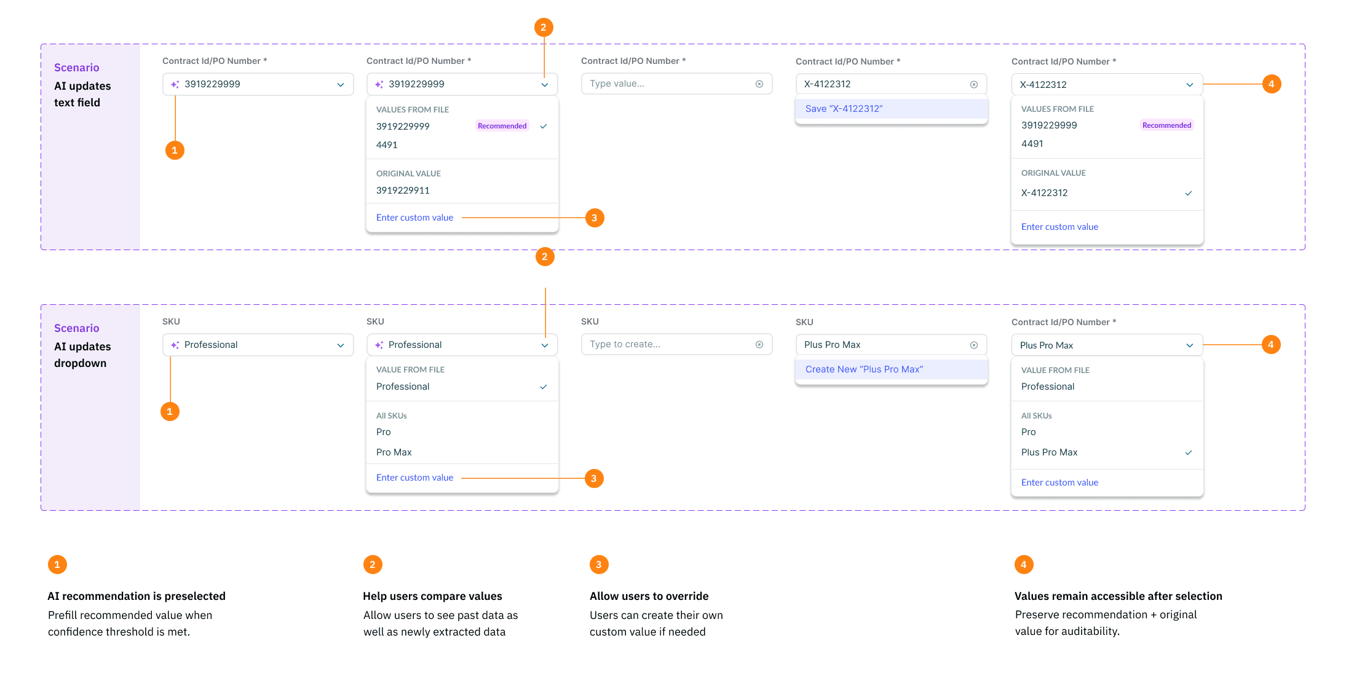Select the checked Plus Pro Max SKU option
The image size is (1346, 689).
[1107, 452]
